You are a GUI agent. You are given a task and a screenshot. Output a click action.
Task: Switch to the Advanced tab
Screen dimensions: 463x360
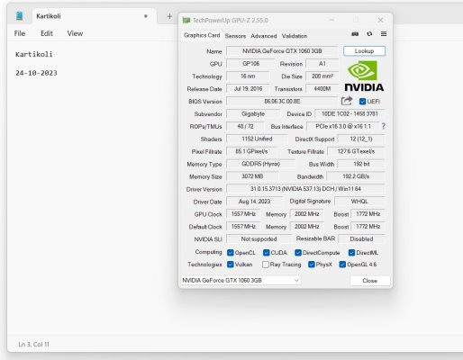264,36
